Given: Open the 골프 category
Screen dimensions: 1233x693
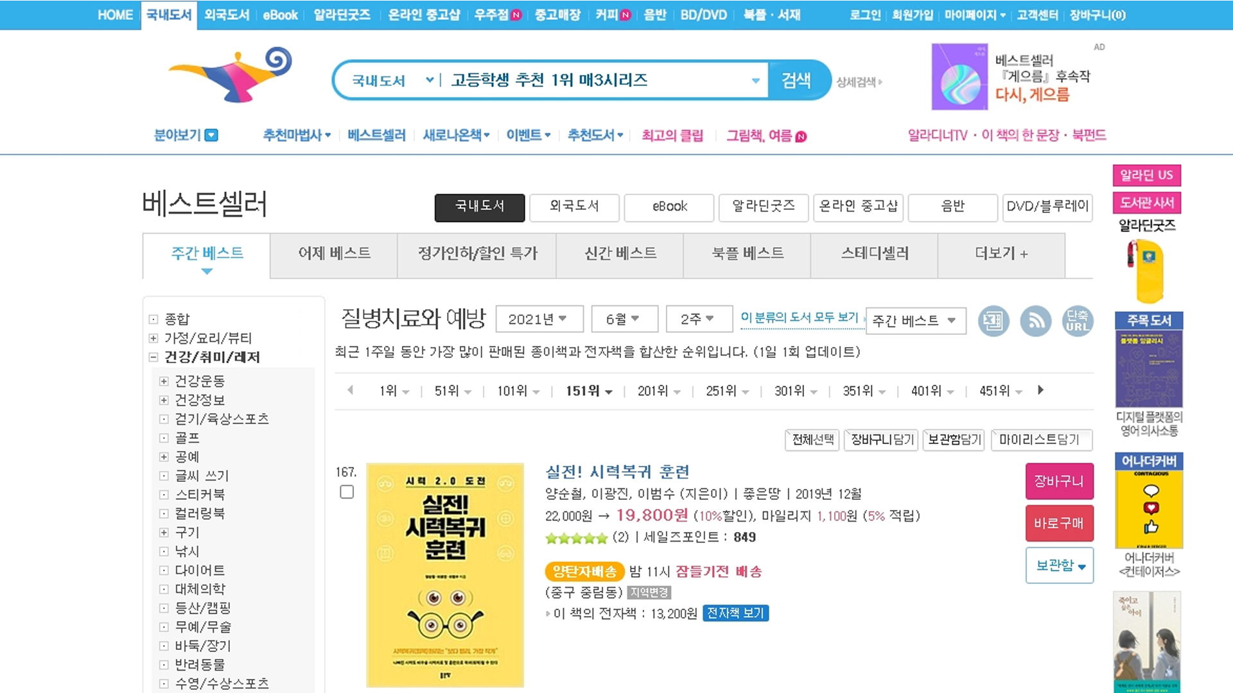Looking at the screenshot, I should [x=187, y=438].
